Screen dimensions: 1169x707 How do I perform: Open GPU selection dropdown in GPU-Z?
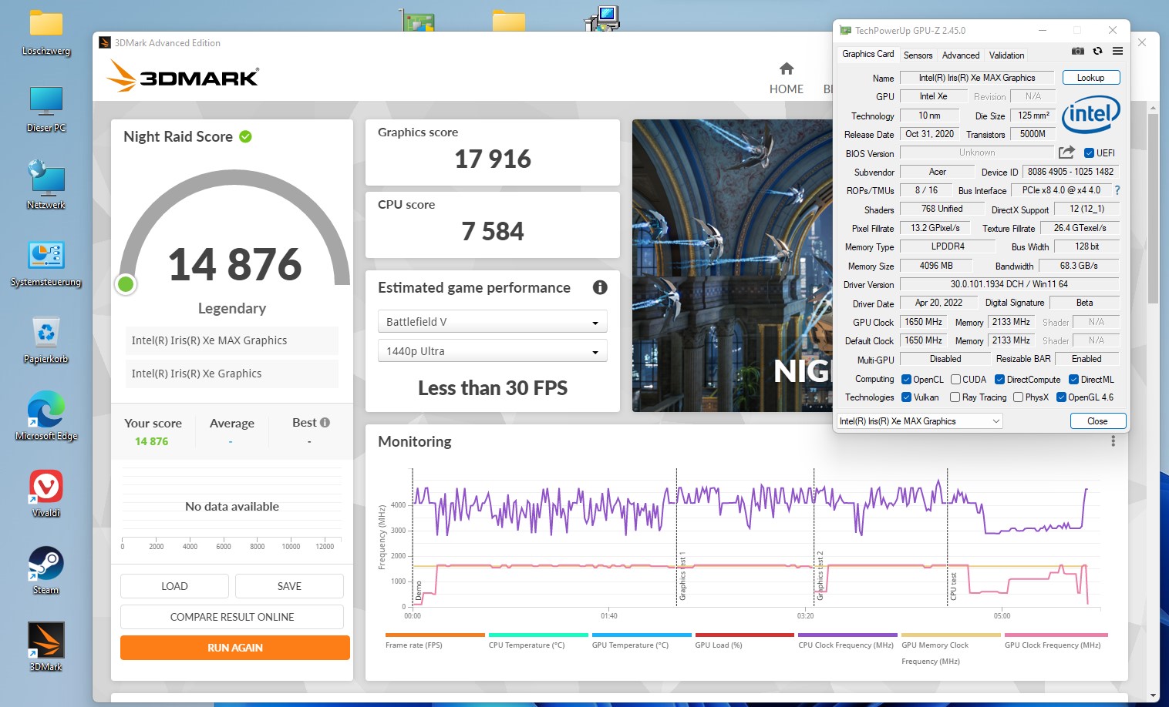[920, 421]
